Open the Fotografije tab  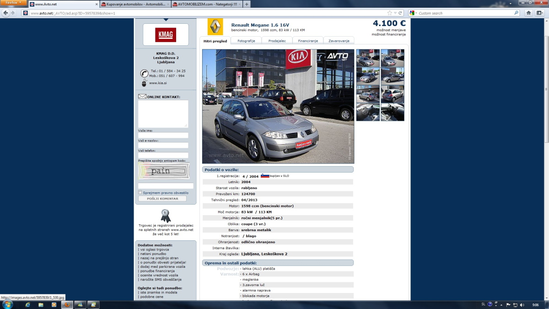(246, 41)
